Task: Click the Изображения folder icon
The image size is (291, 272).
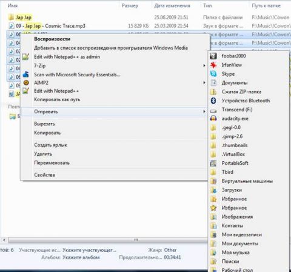Action: coord(213,217)
